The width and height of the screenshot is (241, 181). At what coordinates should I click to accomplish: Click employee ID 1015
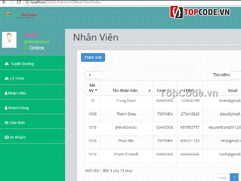pyautogui.click(x=93, y=127)
